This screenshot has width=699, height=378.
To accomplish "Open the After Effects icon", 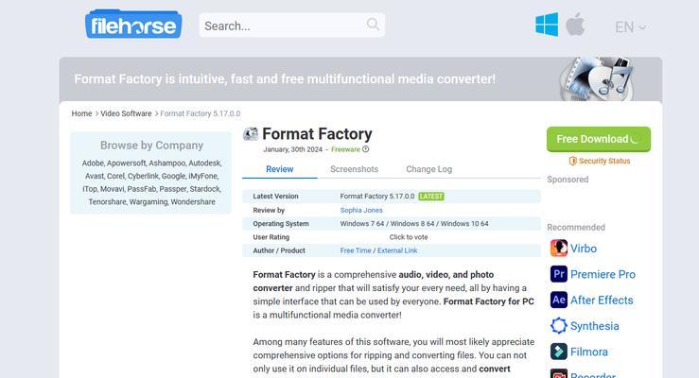I will tap(559, 301).
